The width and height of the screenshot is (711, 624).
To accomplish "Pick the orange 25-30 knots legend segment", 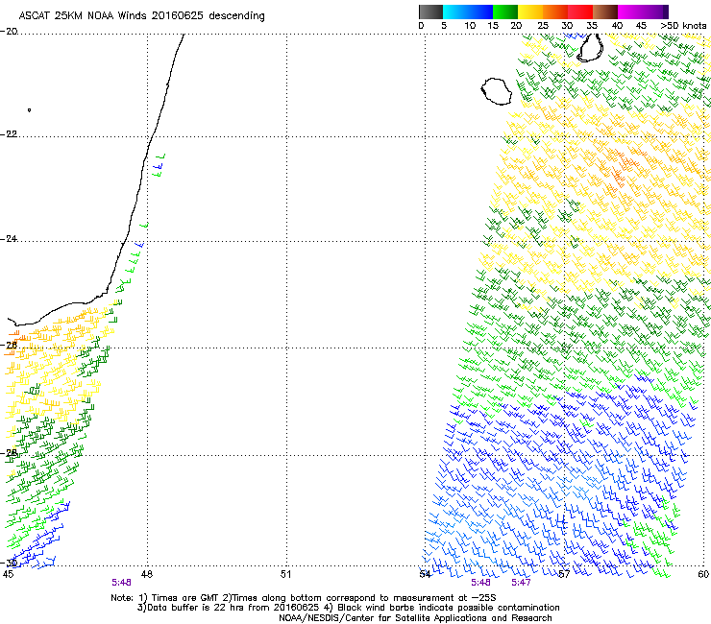I will click(555, 12).
